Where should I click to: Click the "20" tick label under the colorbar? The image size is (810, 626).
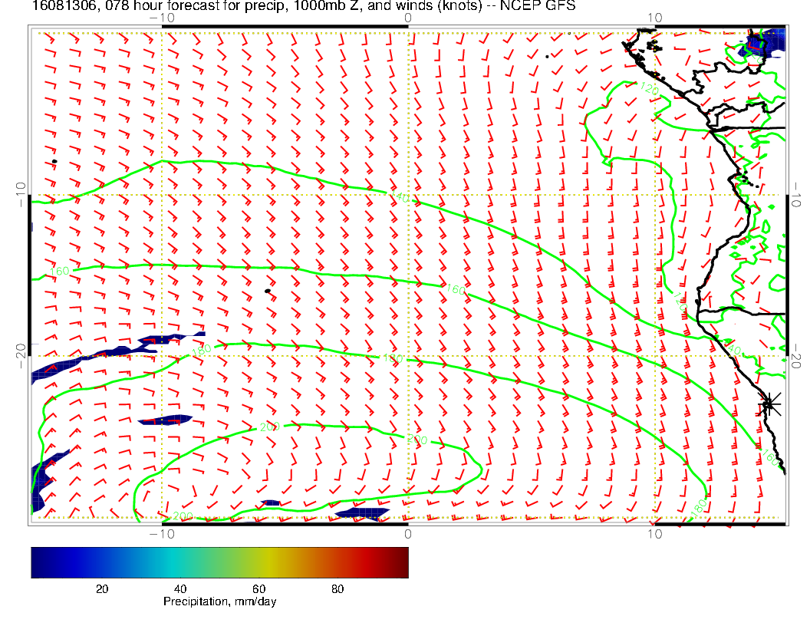[102, 589]
